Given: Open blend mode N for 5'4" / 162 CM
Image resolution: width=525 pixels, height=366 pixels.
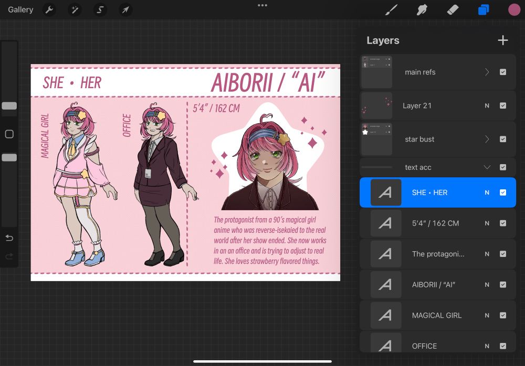Looking at the screenshot, I should [x=487, y=223].
